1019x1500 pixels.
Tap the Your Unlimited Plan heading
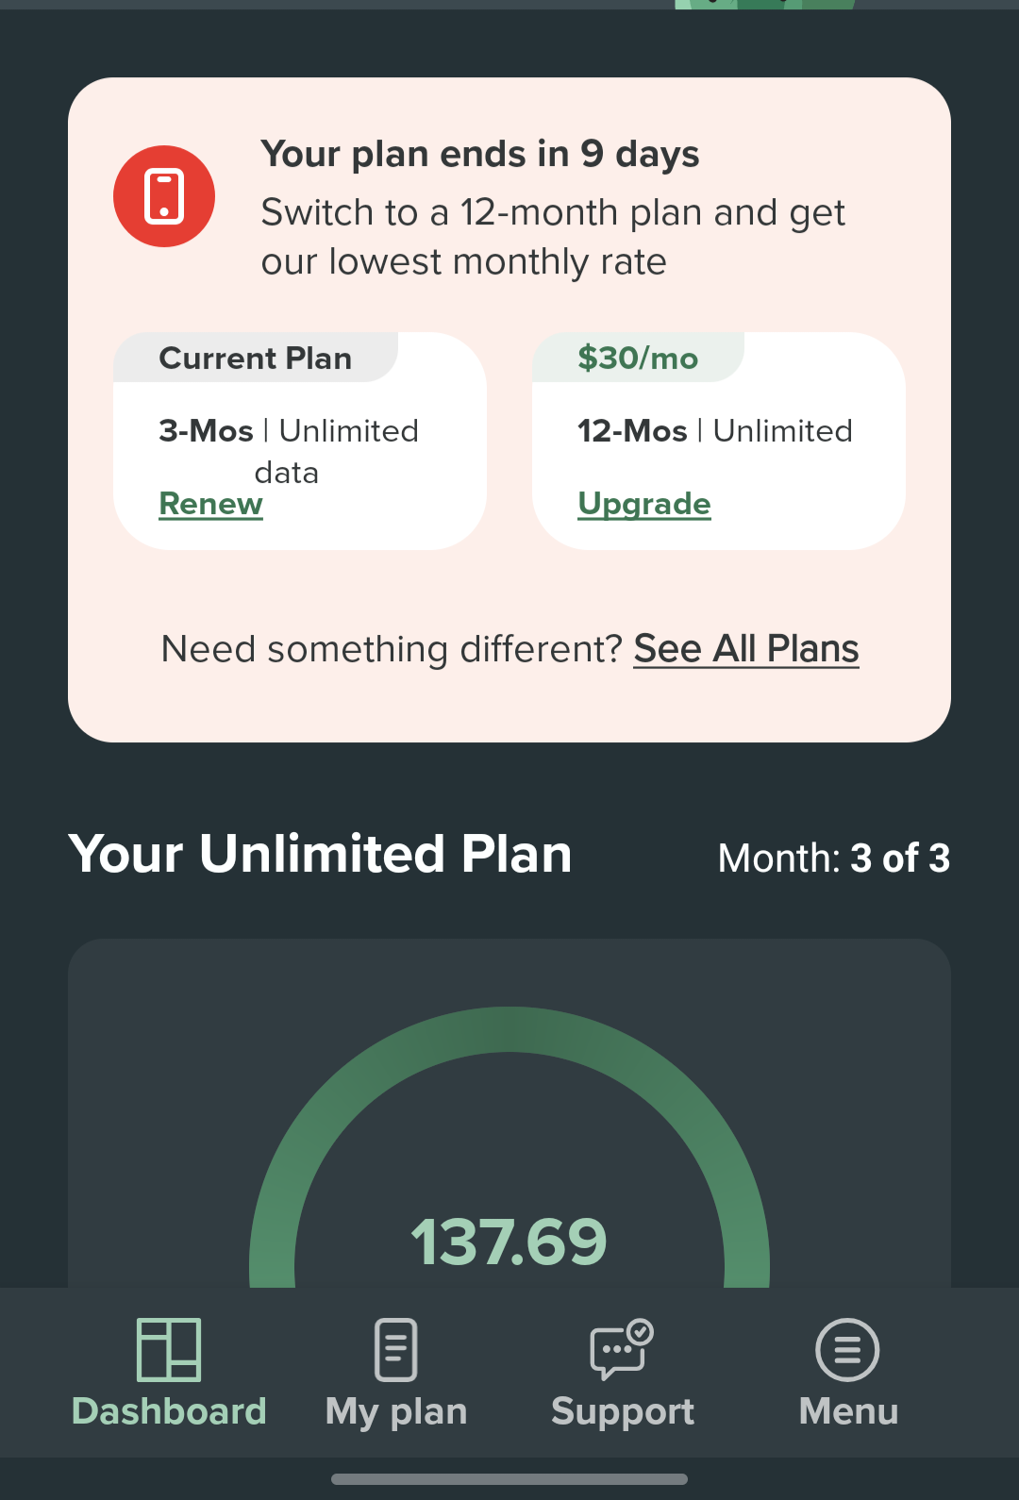point(321,854)
